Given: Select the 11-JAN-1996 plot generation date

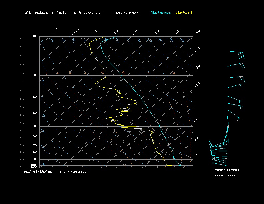Looking at the screenshot, I should click(75, 172).
